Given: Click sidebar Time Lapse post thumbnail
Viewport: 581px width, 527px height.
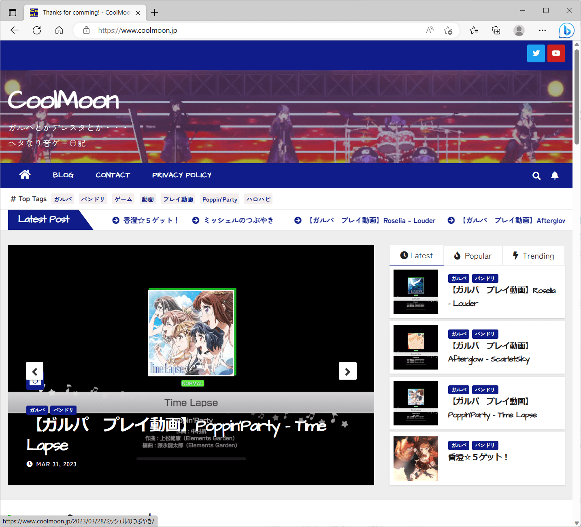Looking at the screenshot, I should 416,403.
